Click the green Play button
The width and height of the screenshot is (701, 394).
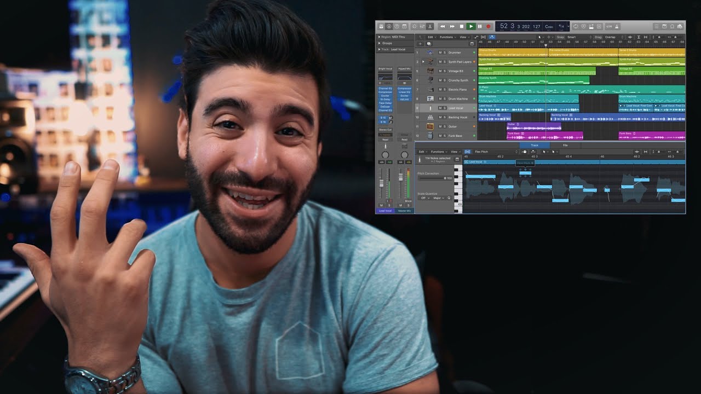[470, 26]
